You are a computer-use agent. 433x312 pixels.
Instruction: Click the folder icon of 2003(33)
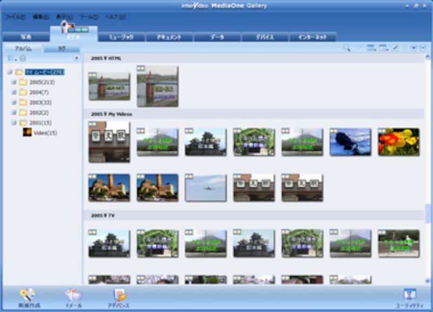click(23, 103)
